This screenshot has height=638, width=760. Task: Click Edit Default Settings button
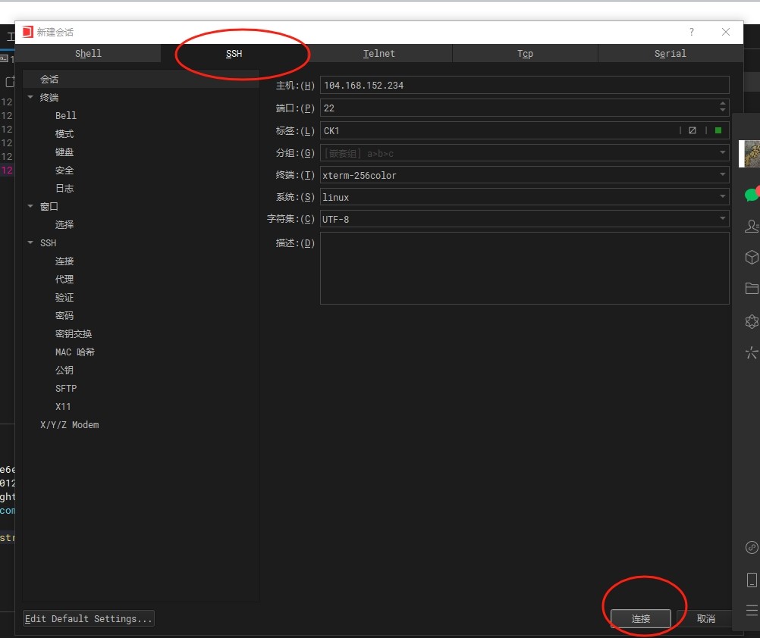tap(89, 619)
